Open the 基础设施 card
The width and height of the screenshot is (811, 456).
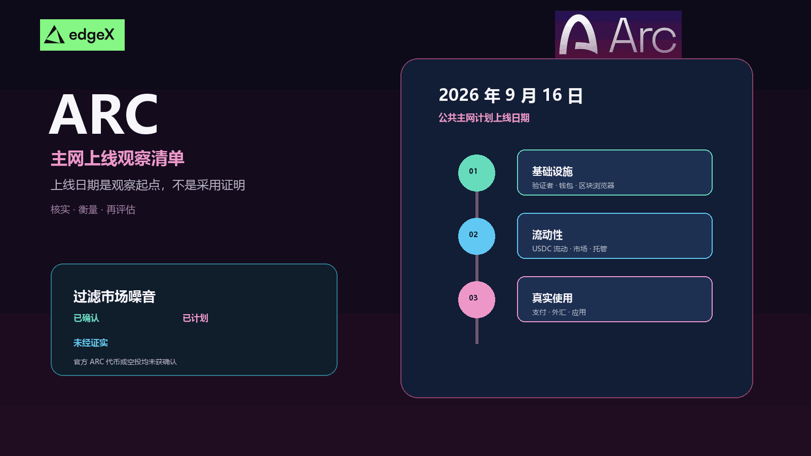click(614, 172)
